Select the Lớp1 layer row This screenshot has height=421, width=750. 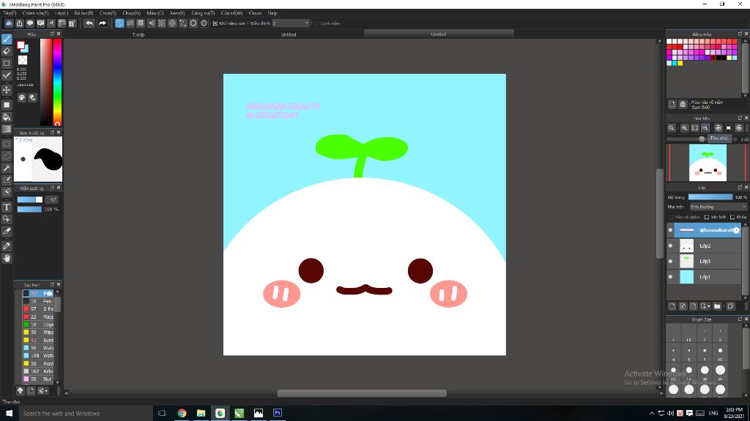[704, 277]
